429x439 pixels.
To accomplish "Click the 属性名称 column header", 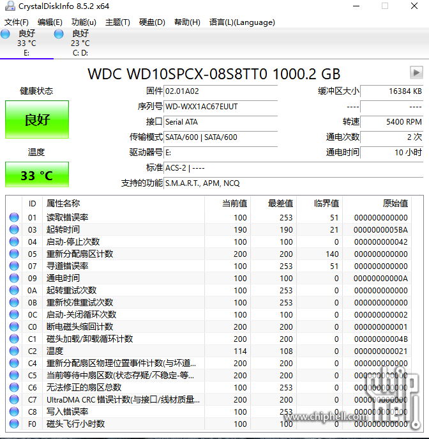I will pyautogui.click(x=123, y=204).
